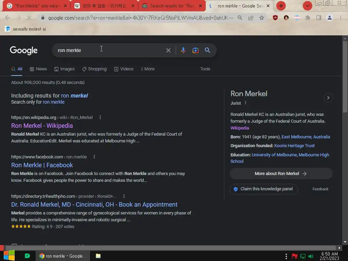Open East Melbourne, Australia link
The image size is (348, 261).
(x=306, y=137)
